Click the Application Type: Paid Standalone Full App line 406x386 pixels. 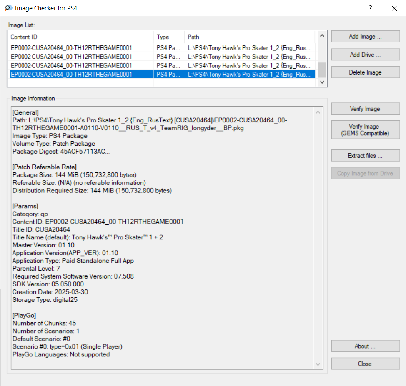tap(73, 261)
